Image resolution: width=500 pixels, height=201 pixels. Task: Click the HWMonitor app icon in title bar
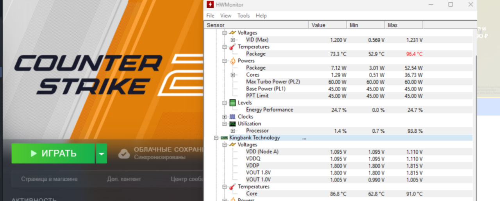click(210, 5)
